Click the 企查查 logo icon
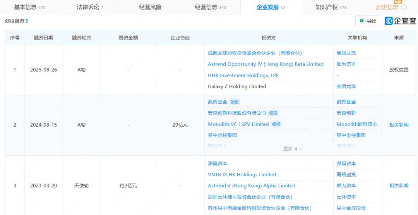This screenshot has height=215, width=418. (x=389, y=21)
